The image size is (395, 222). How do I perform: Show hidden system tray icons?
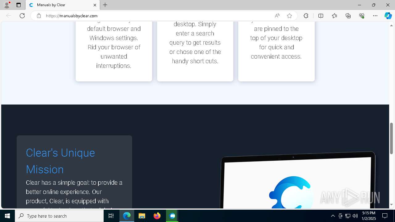pyautogui.click(x=333, y=216)
